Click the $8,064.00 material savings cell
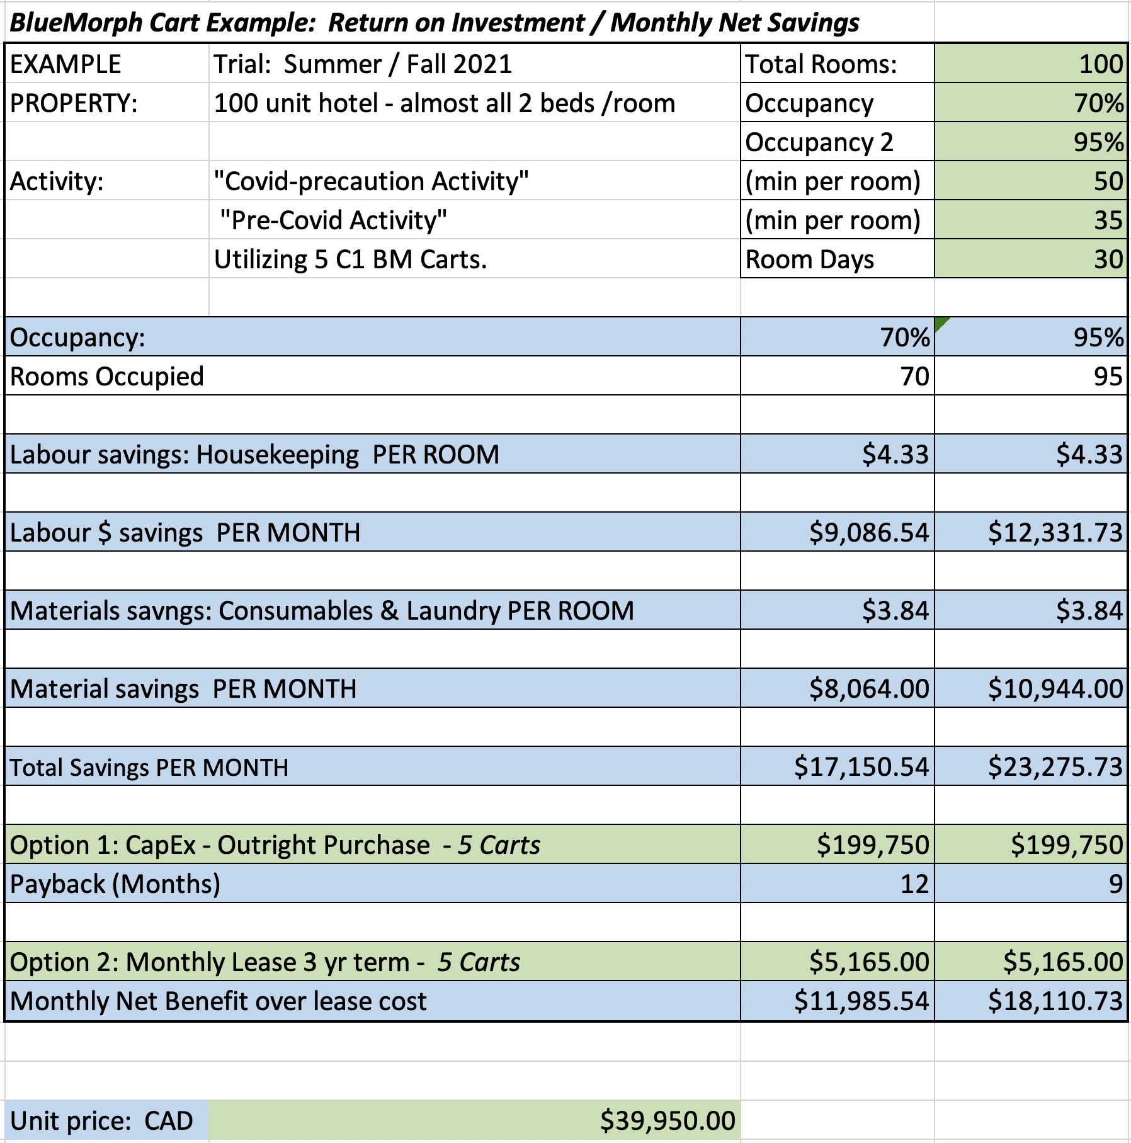This screenshot has height=1143, width=1131. 837,688
